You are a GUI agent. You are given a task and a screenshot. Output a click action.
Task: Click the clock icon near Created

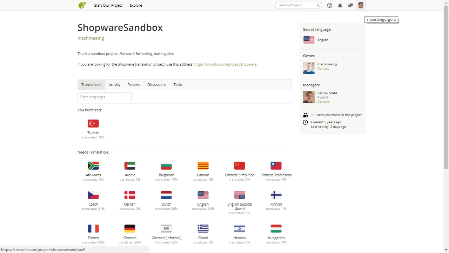pyautogui.click(x=306, y=122)
